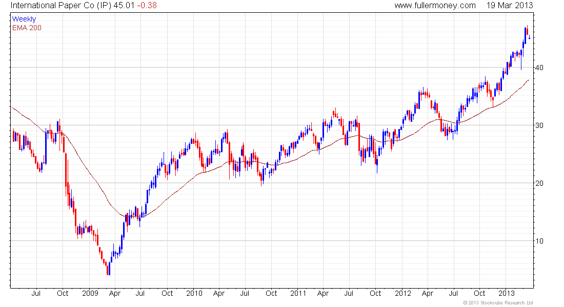Click the 'Oct' label before 2009
The height and width of the screenshot is (307, 564).
pos(63,293)
